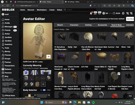Select the Skelly - Hair item

pos(74,40)
